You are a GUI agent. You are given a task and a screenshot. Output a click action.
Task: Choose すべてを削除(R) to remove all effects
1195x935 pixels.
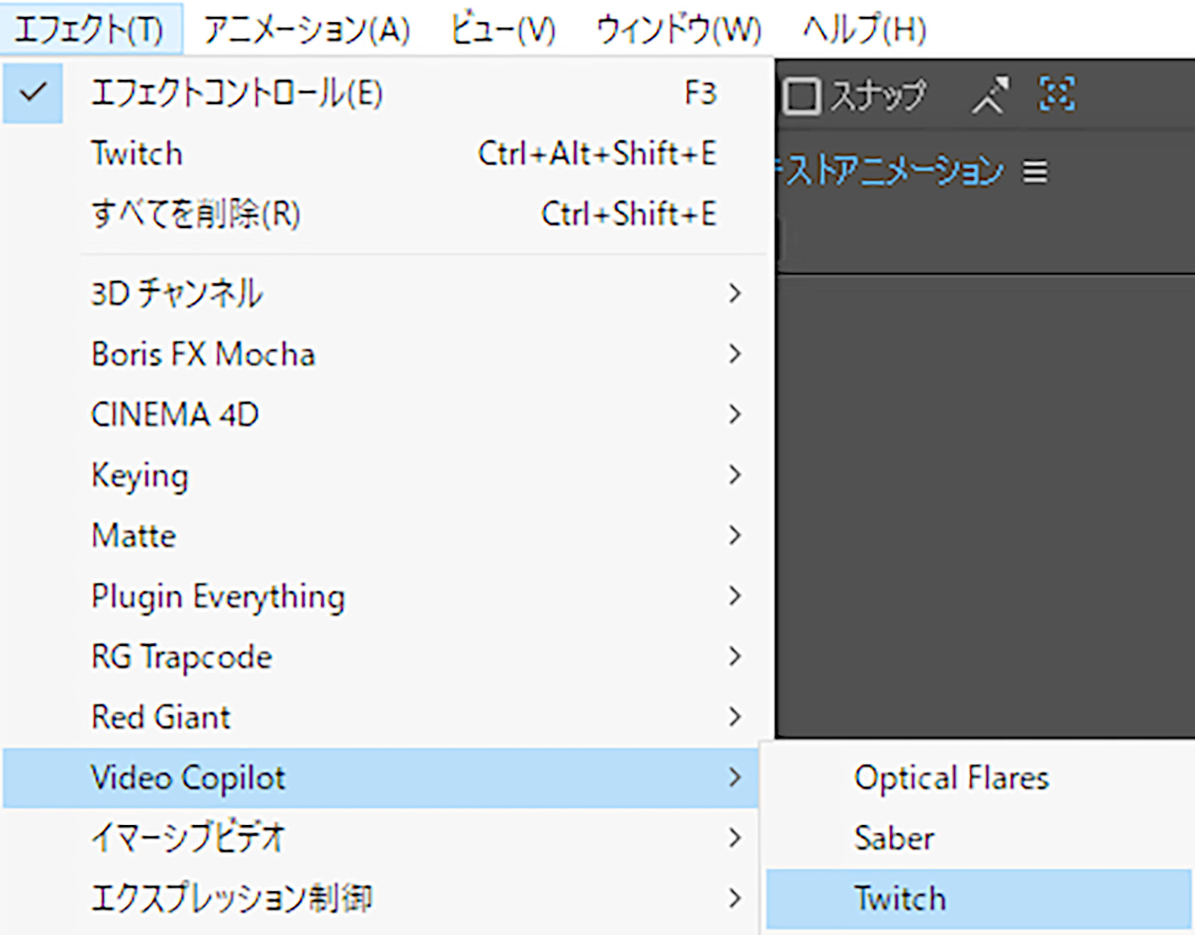(x=387, y=215)
